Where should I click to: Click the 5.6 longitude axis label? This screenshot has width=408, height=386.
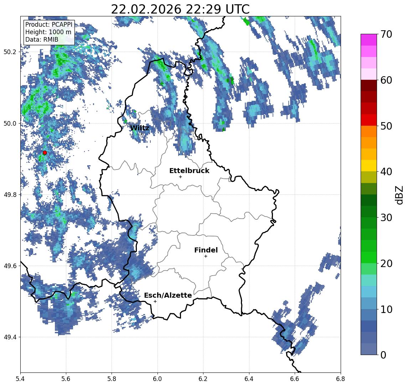pyautogui.click(x=66, y=379)
